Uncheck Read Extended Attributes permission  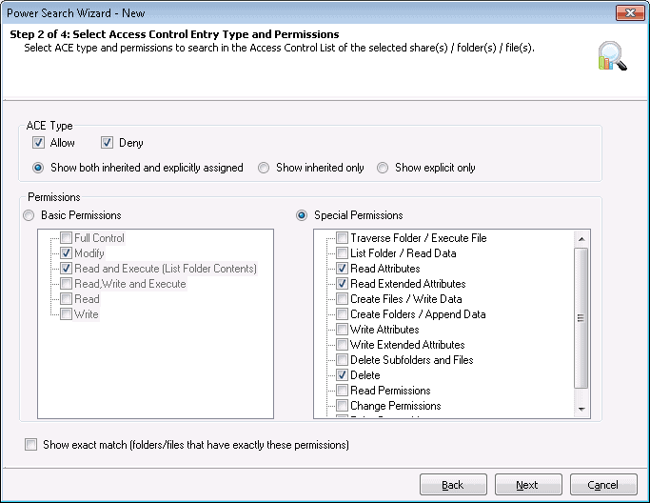pyautogui.click(x=342, y=284)
